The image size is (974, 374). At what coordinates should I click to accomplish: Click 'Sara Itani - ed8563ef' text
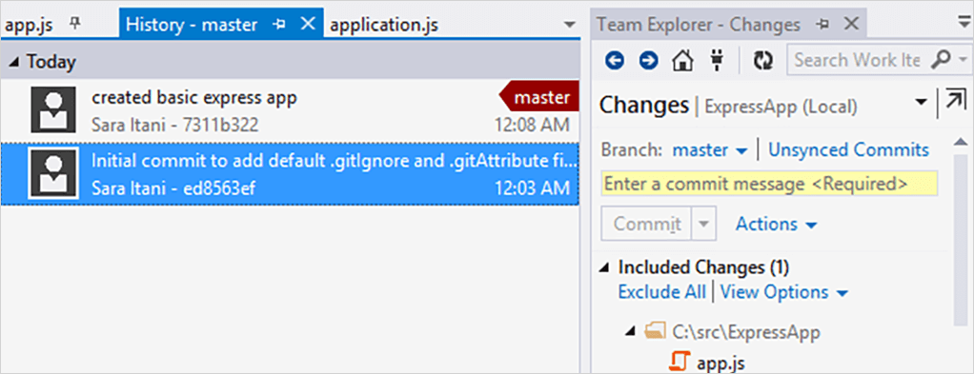[173, 187]
